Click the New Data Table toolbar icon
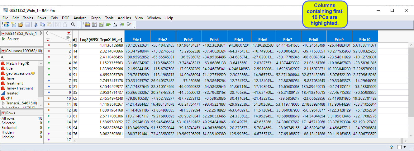The height and width of the screenshot is (151, 414). pyautogui.click(x=7, y=25)
